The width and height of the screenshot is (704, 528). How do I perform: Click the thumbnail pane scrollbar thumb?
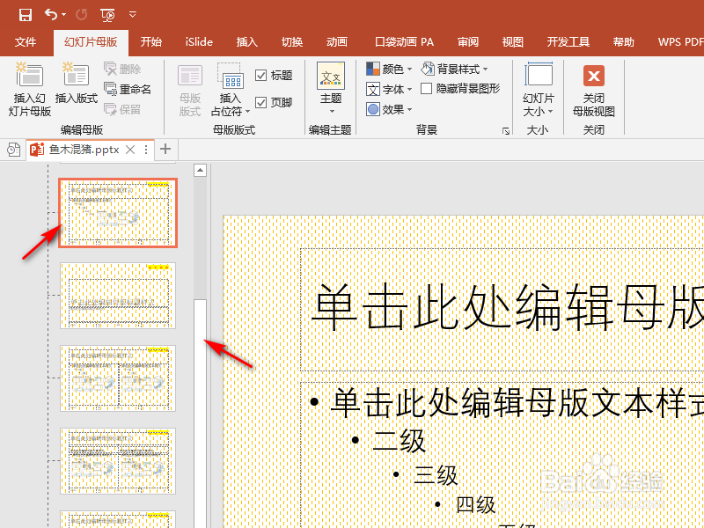[x=201, y=413]
